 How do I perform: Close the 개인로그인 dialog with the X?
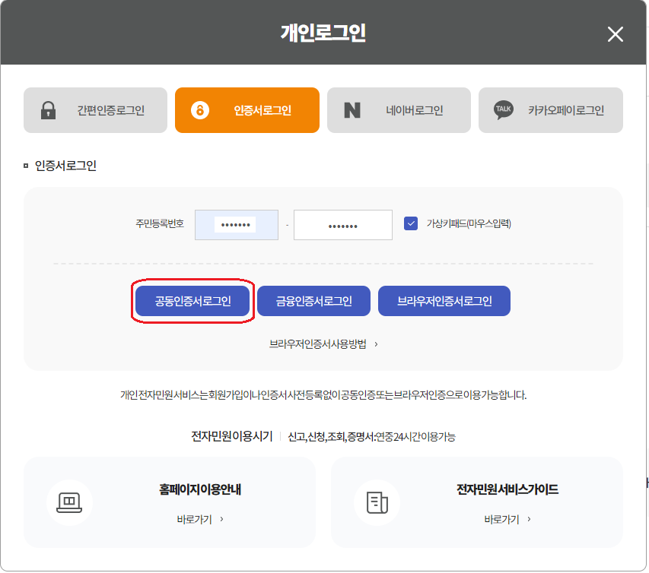[615, 33]
